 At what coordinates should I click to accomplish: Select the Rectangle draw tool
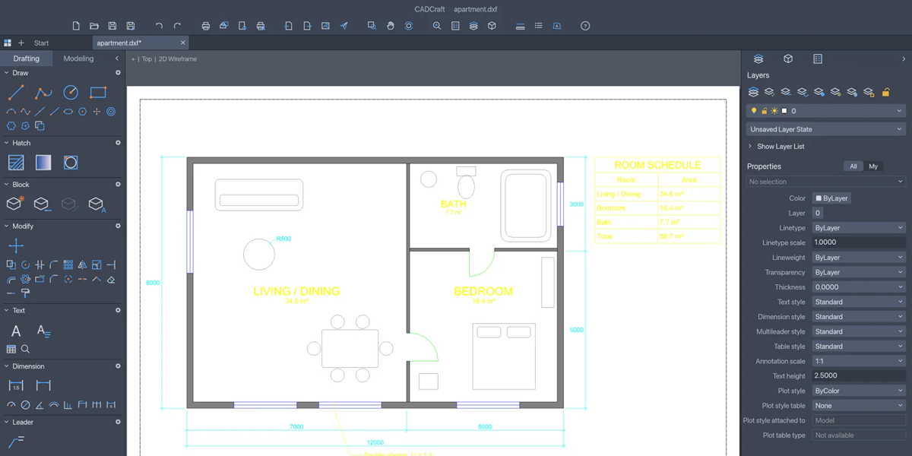pyautogui.click(x=98, y=93)
